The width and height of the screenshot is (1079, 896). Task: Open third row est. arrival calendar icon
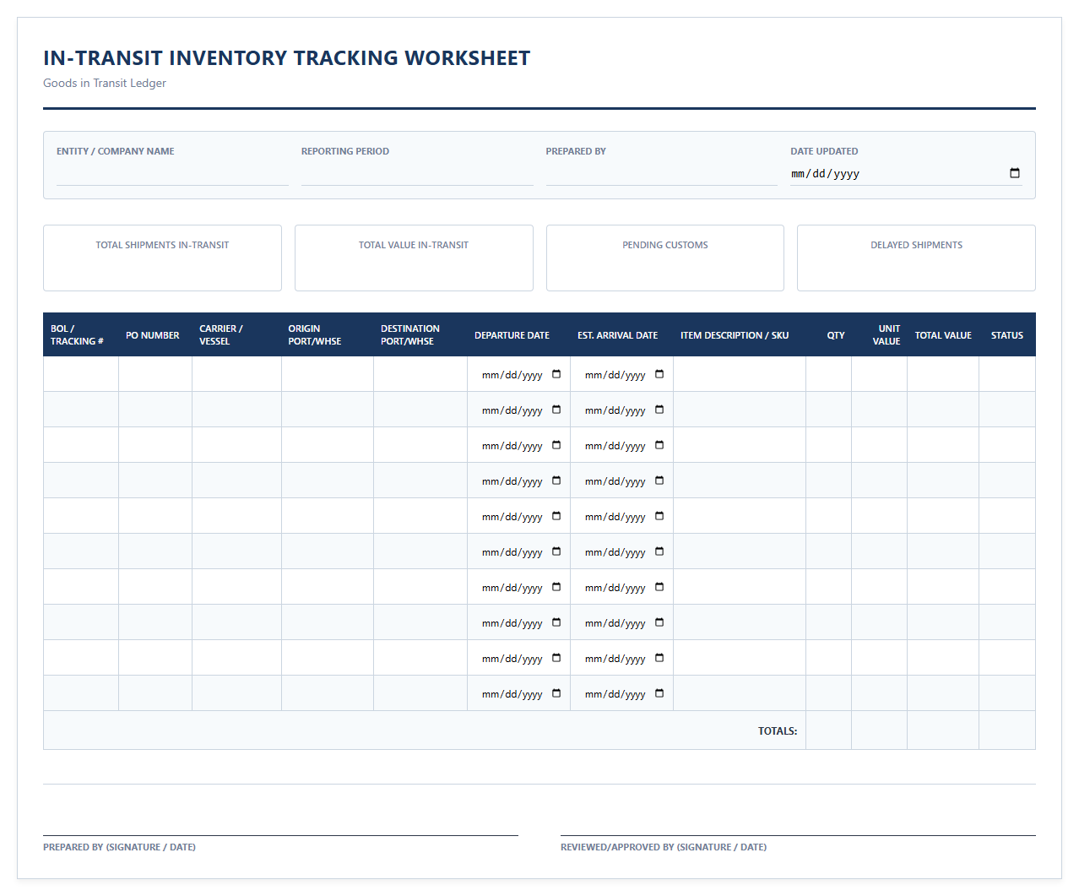[659, 445]
